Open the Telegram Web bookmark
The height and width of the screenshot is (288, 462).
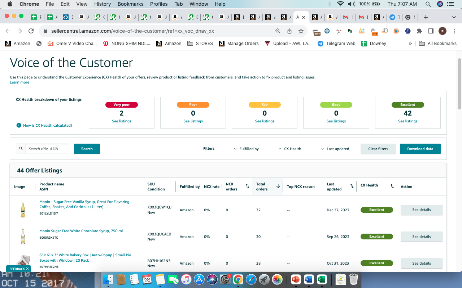pos(336,44)
